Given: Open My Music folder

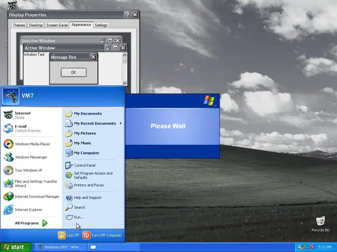Looking at the screenshot, I should point(94,143).
